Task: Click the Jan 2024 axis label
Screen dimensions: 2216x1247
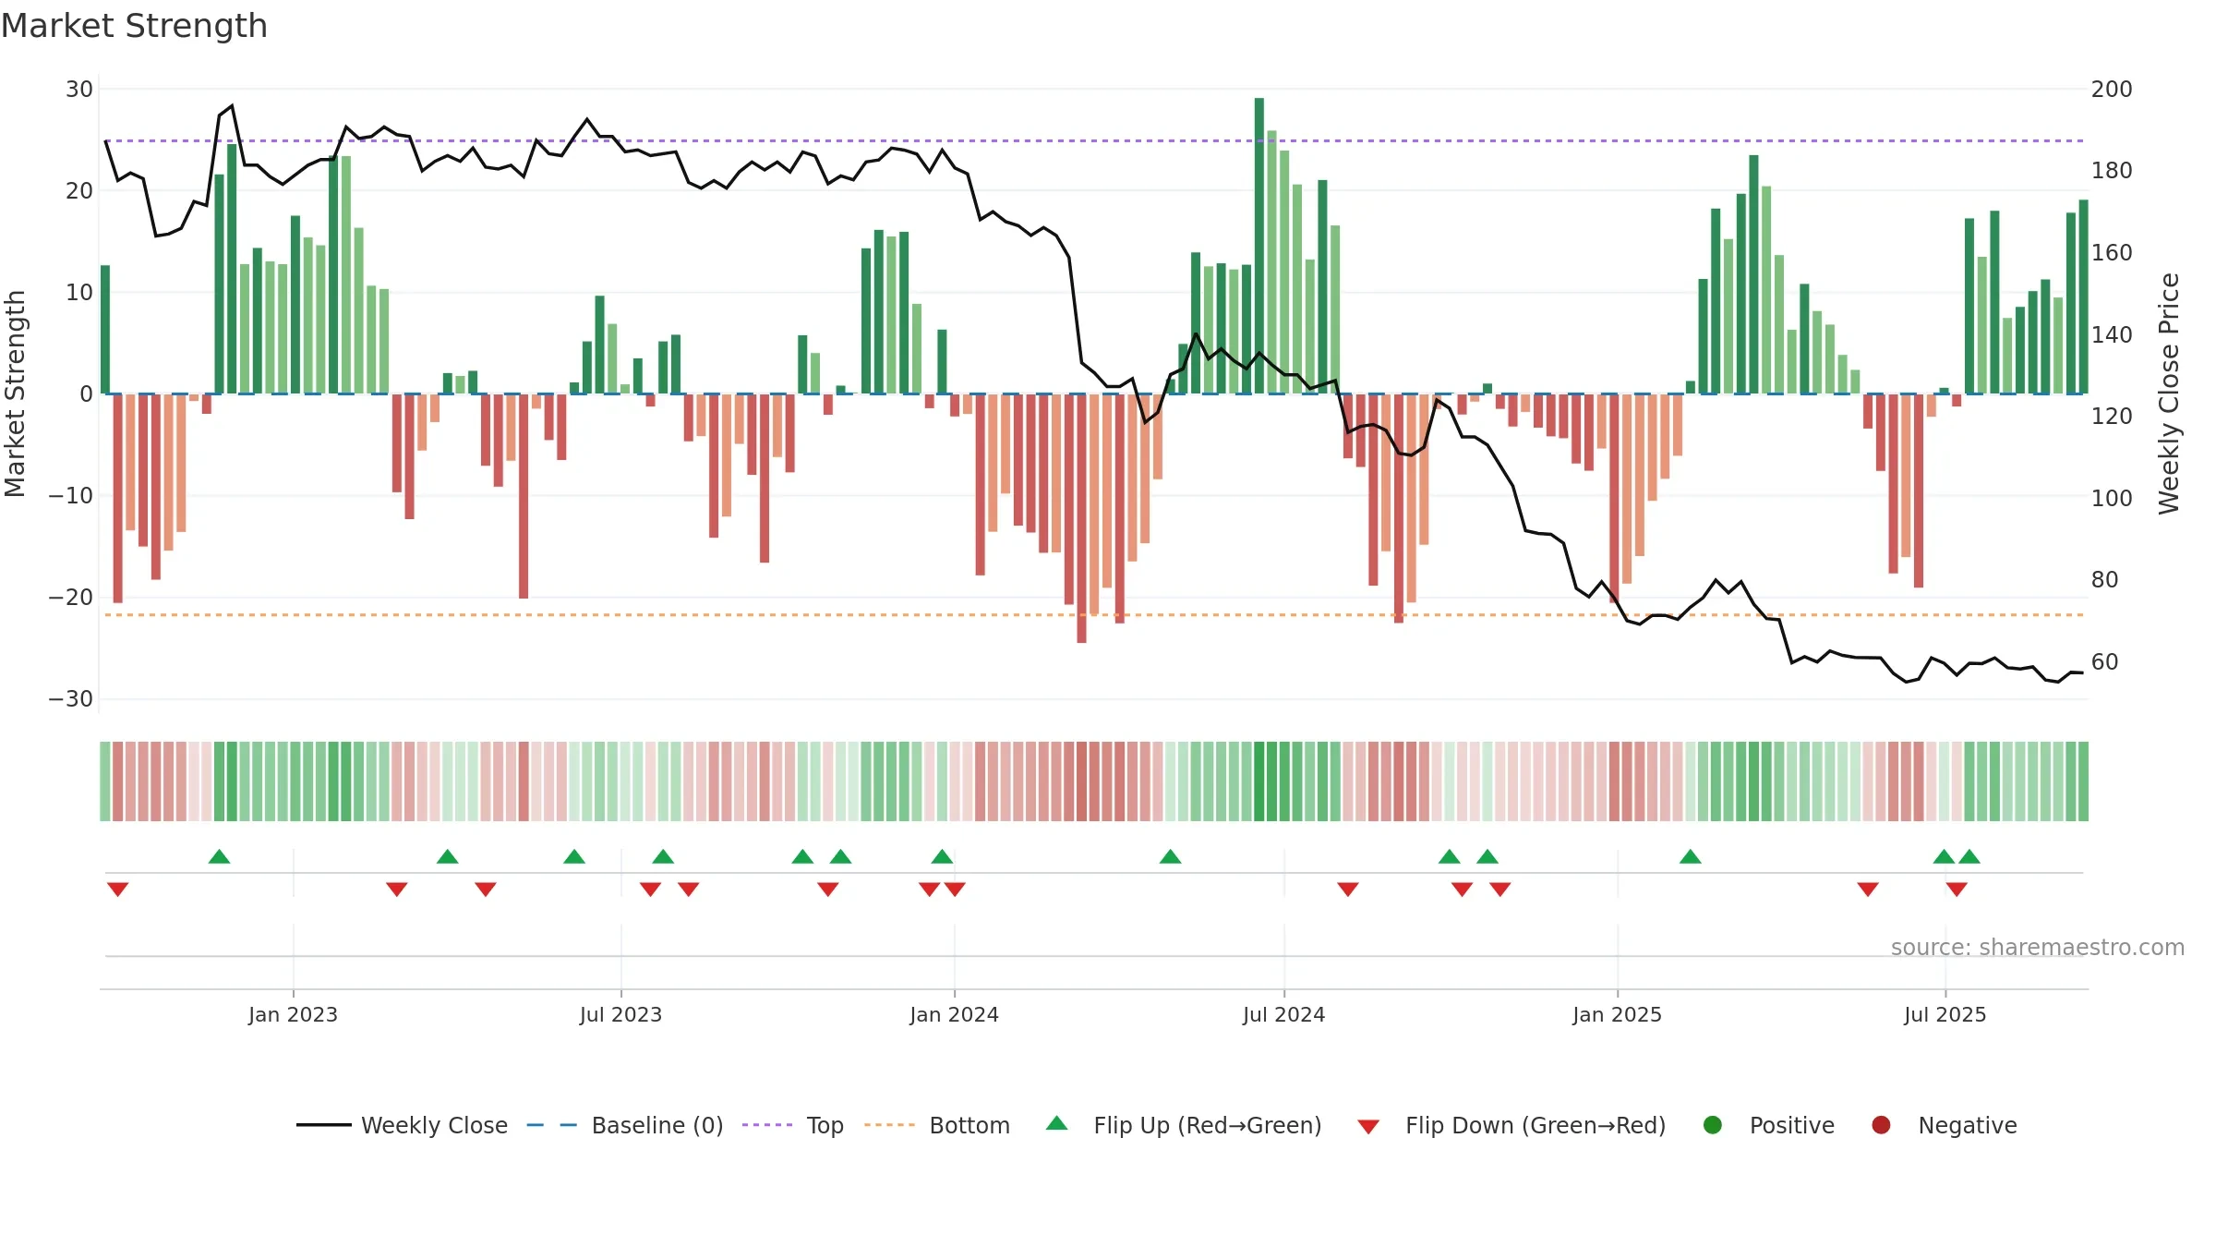Action: [954, 1014]
